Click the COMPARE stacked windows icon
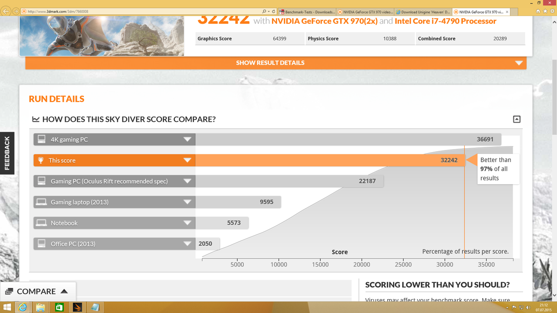The image size is (557, 313). point(9,292)
